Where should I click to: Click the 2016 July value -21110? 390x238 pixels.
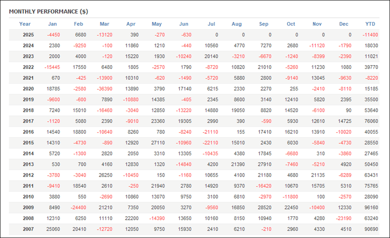[211, 132]
